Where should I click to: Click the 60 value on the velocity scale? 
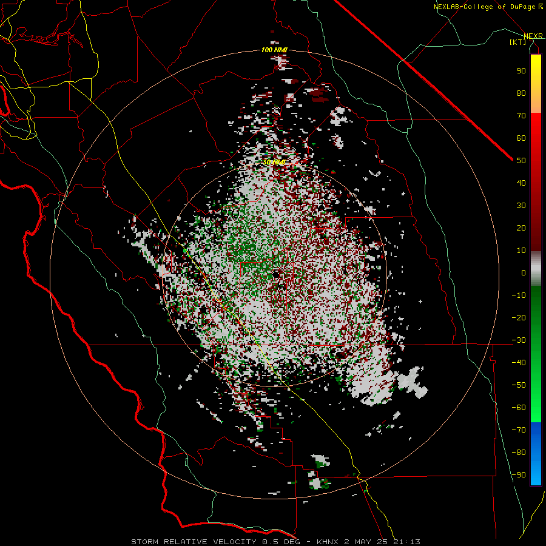click(521, 138)
